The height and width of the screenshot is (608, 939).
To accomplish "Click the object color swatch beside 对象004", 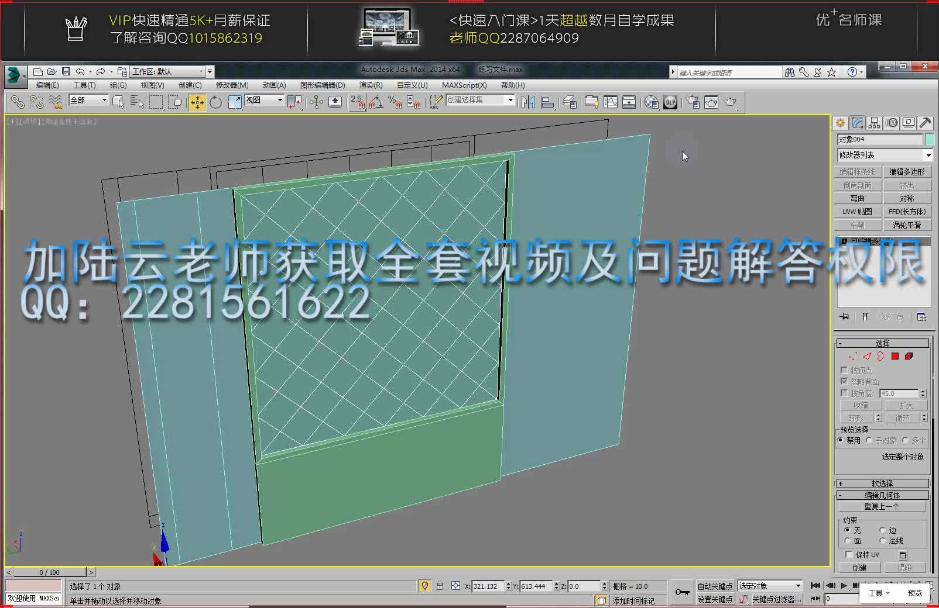I will [928, 139].
